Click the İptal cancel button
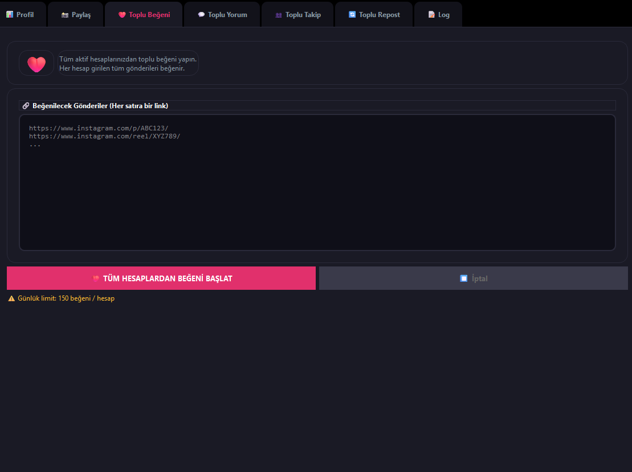The width and height of the screenshot is (632, 472). point(474,278)
